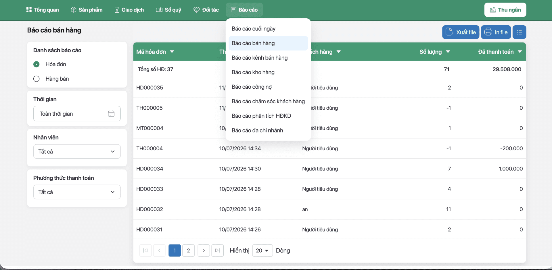Screen dimensions: 552x270
Task: Select the Hàng bán radio button
Action: [37, 79]
